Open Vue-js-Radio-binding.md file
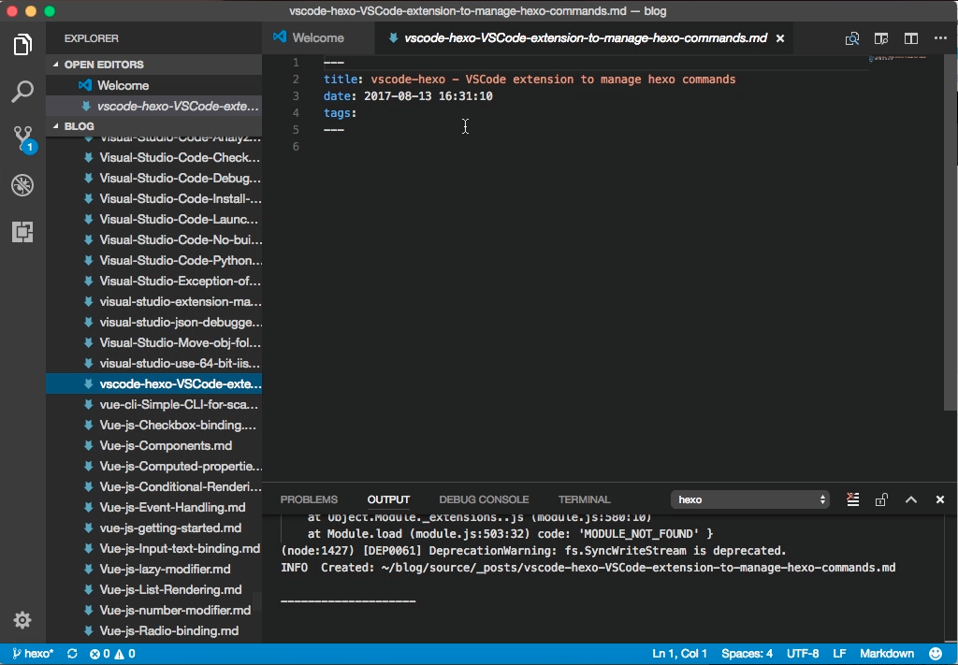The height and width of the screenshot is (665, 958). (x=154, y=630)
